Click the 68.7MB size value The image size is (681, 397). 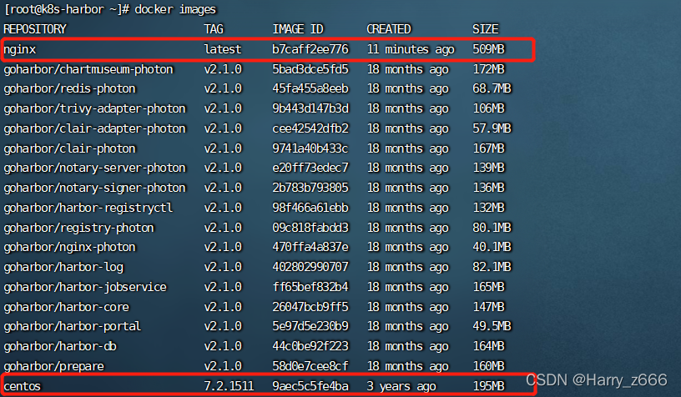click(492, 88)
